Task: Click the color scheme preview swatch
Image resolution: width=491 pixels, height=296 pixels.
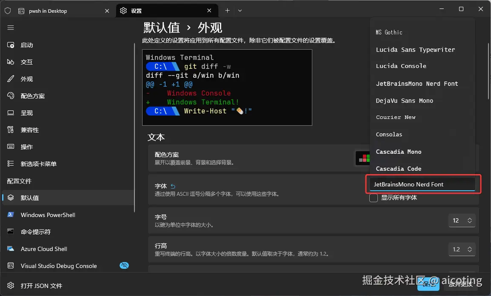Action: coord(363,158)
